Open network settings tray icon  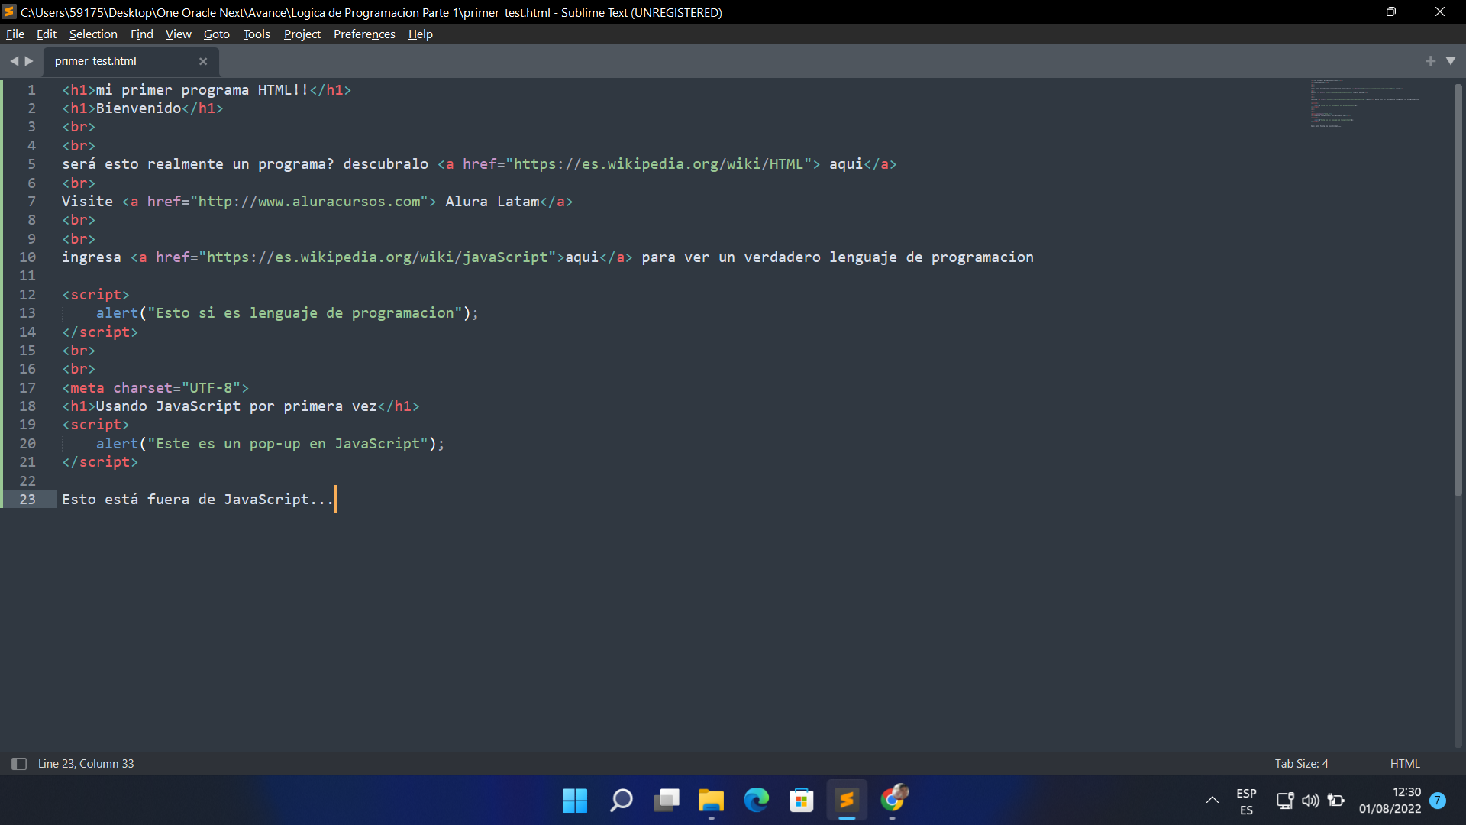(1284, 801)
